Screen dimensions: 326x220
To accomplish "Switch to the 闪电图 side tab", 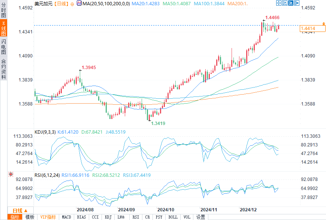I will [4, 47].
